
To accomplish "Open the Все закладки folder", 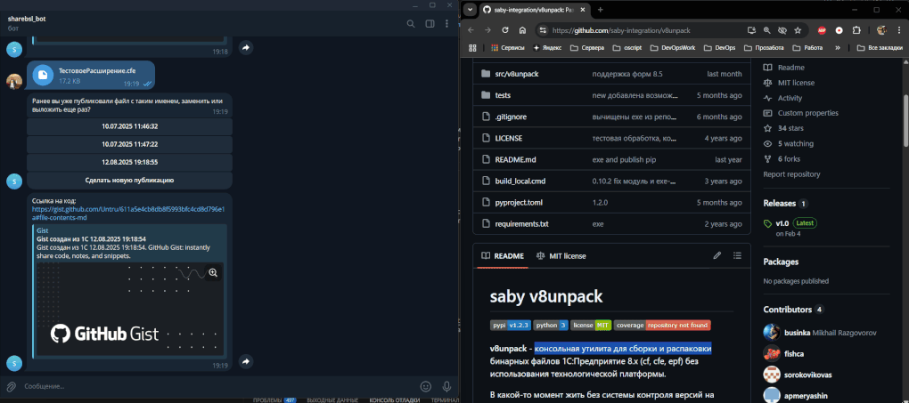I will 880,47.
